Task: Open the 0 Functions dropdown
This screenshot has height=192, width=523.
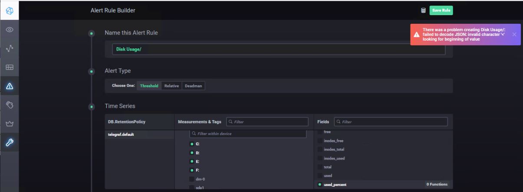Action: click(x=437, y=184)
